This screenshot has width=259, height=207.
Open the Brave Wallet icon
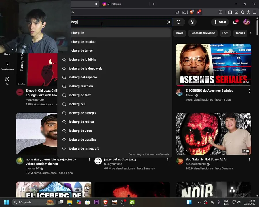(x=236, y=12)
